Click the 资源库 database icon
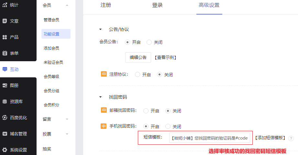Image resolution: width=298 pixels, height=155 pixels. (x=5, y=102)
